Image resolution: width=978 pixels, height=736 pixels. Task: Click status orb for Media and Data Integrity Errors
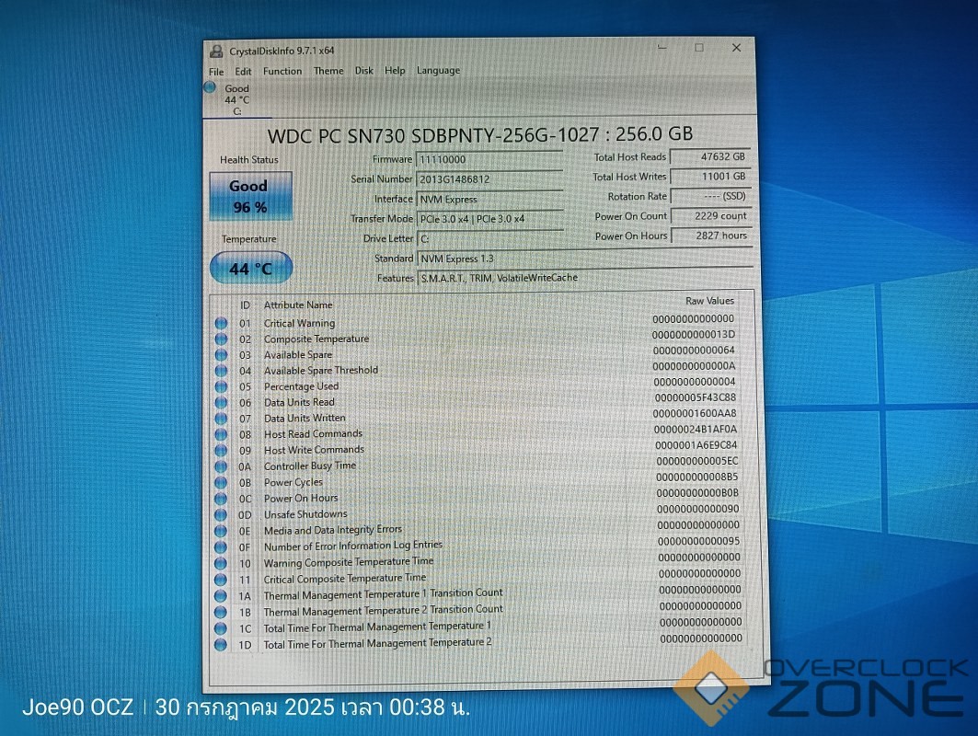click(221, 532)
